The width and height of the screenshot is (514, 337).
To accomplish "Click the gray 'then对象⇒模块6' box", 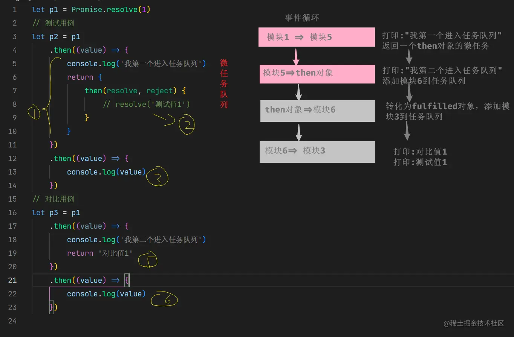I will (318, 111).
